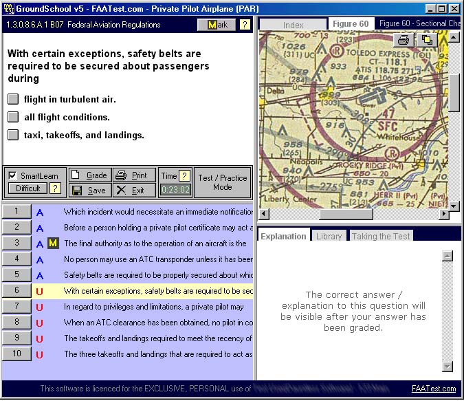Click the Time help question-mark icon

pos(184,175)
